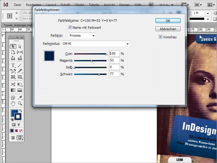This screenshot has width=217, height=163.
Task: Select the Pen tool
Action: pyautogui.click(x=13, y=71)
